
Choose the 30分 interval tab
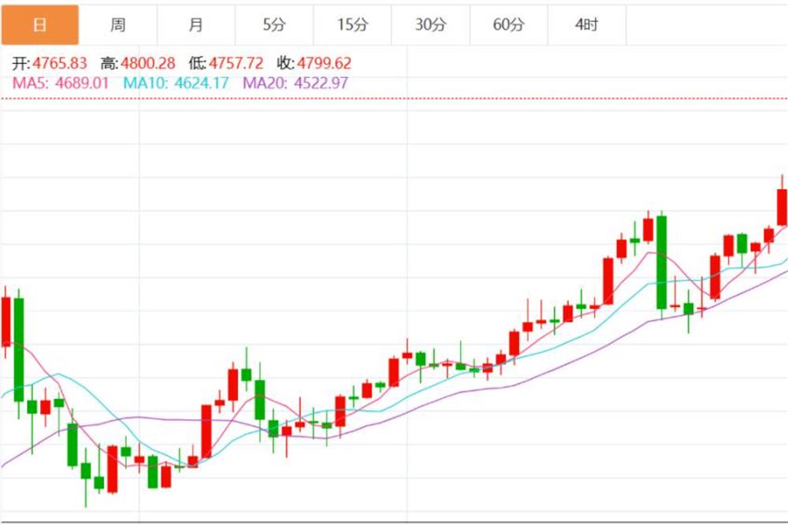430,24
